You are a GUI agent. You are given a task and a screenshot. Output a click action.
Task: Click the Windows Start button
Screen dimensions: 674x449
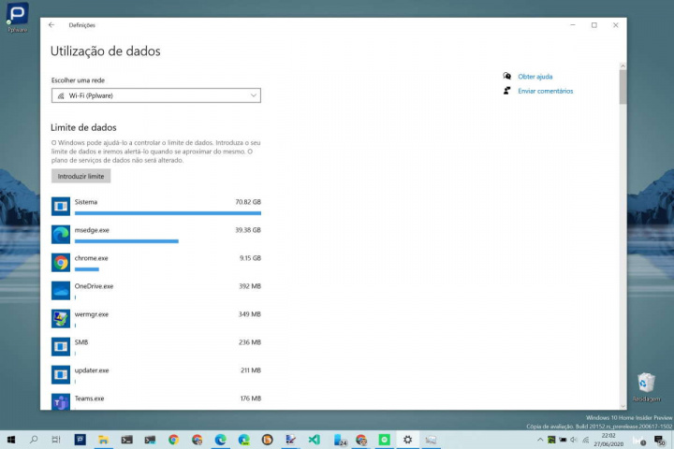(12, 439)
